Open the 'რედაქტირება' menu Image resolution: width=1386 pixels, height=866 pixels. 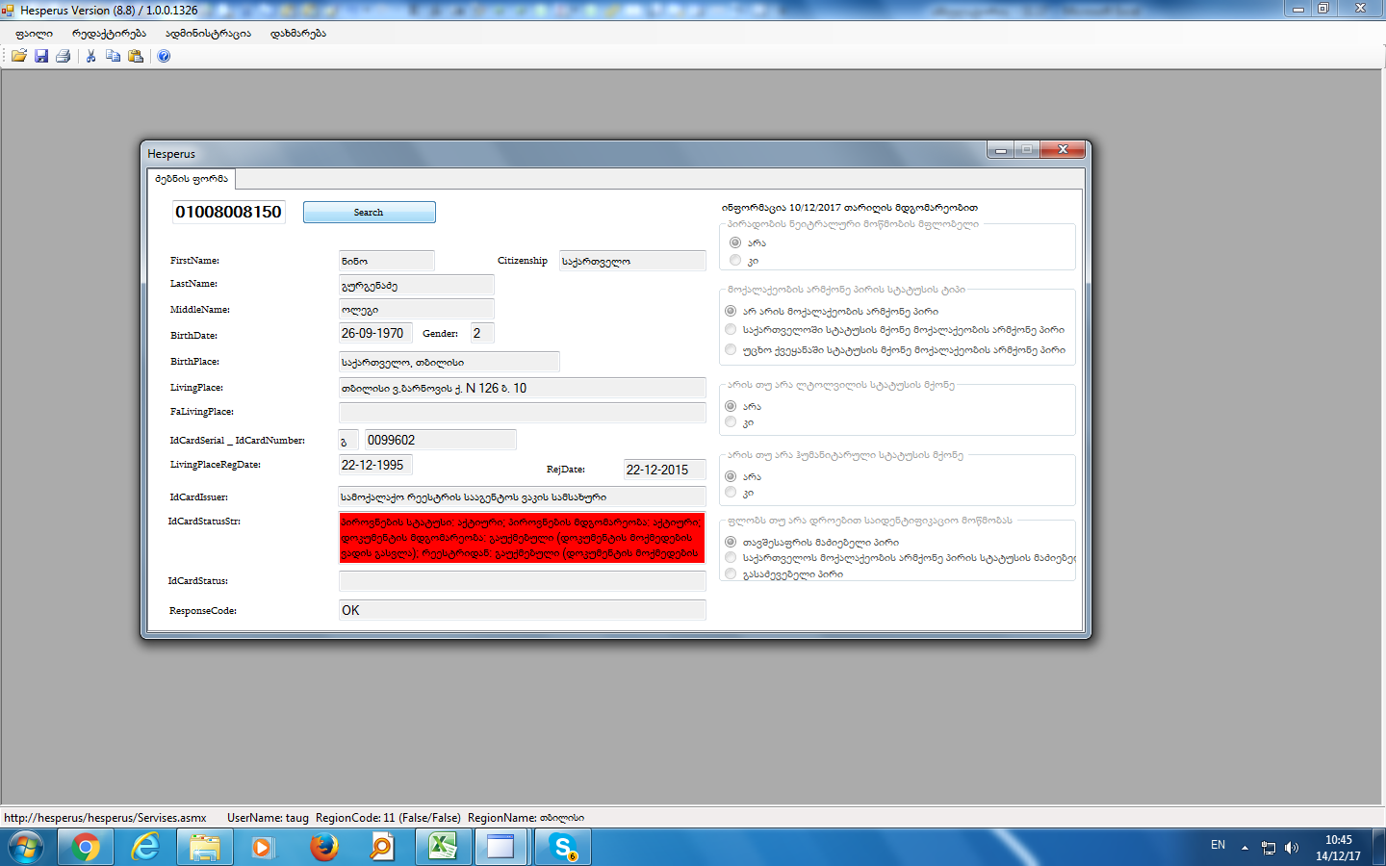109,34
